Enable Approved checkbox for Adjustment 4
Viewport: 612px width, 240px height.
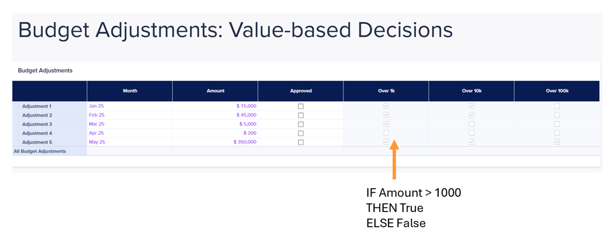point(300,133)
